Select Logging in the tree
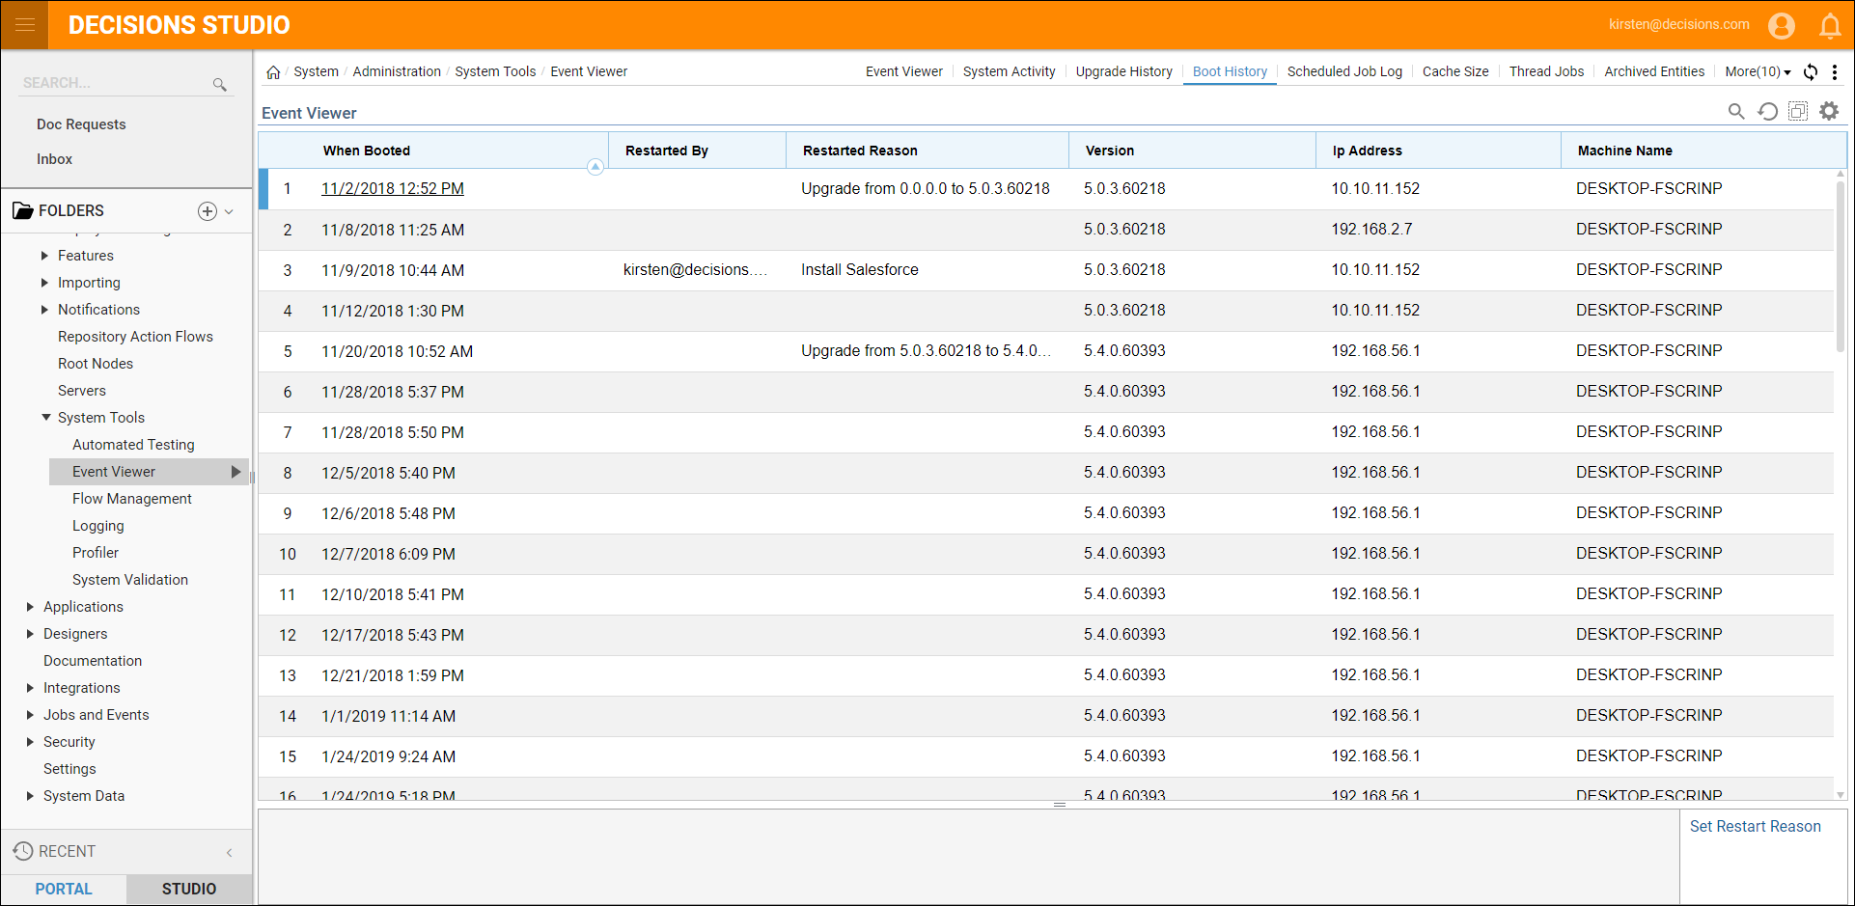1855x906 pixels. (x=98, y=526)
